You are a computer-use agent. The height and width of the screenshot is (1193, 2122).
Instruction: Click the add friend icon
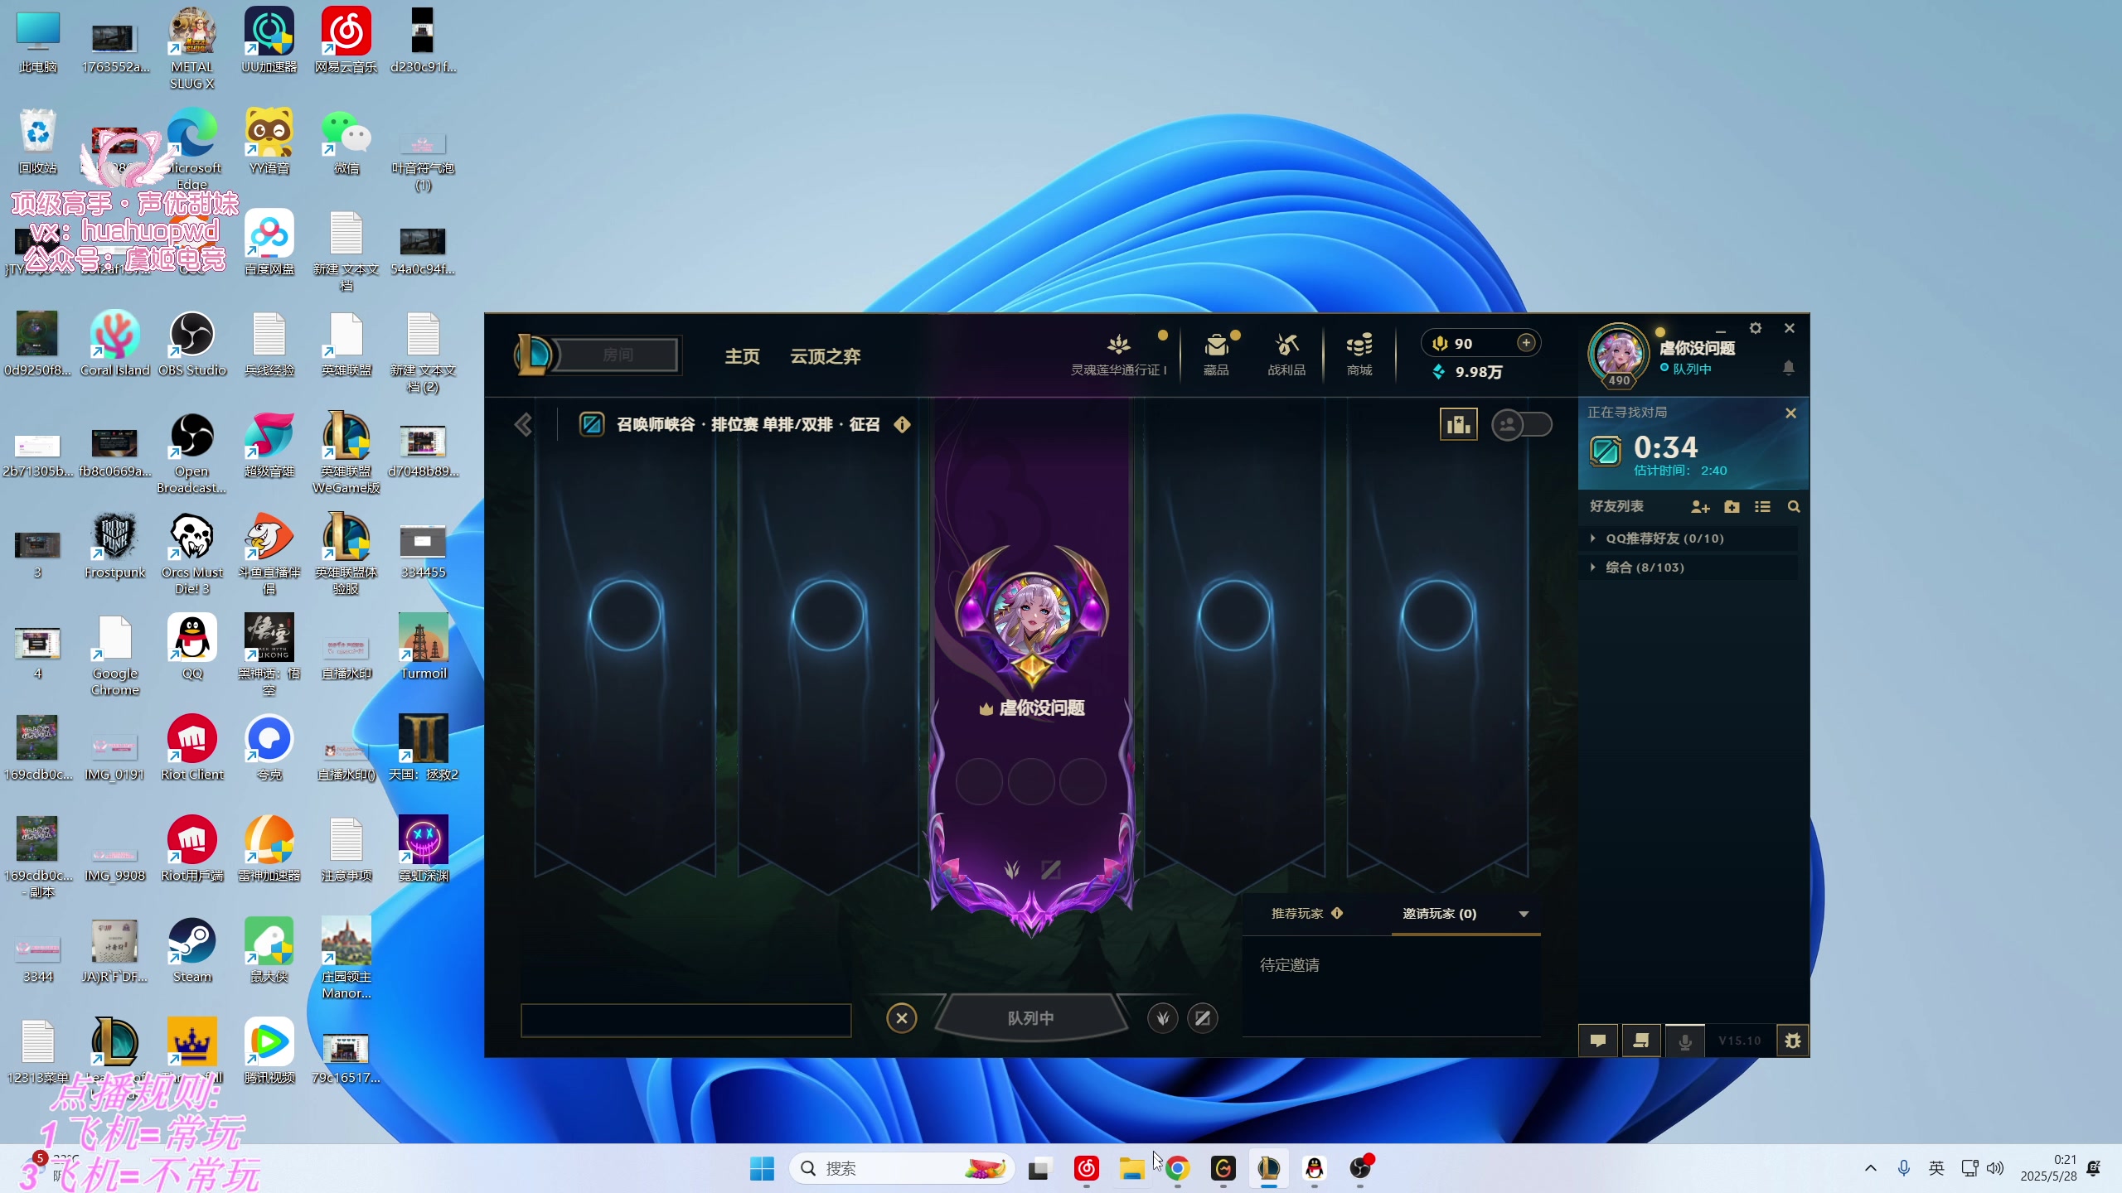(1700, 507)
